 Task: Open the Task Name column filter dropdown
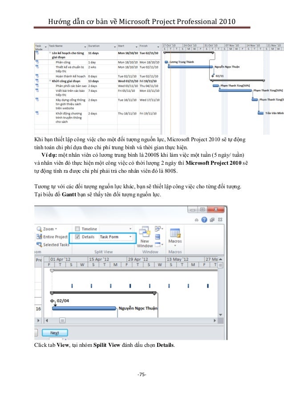[x=85, y=47]
